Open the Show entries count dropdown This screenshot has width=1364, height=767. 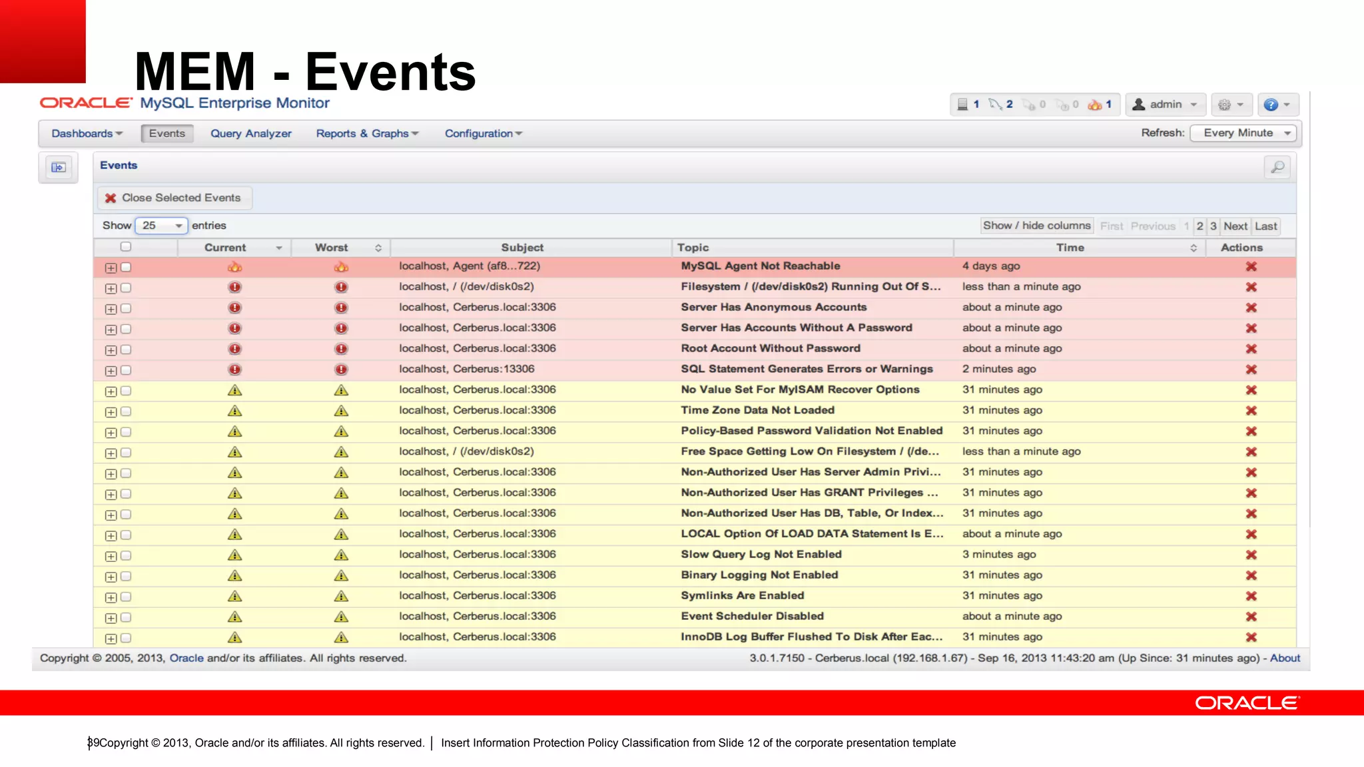pyautogui.click(x=161, y=226)
